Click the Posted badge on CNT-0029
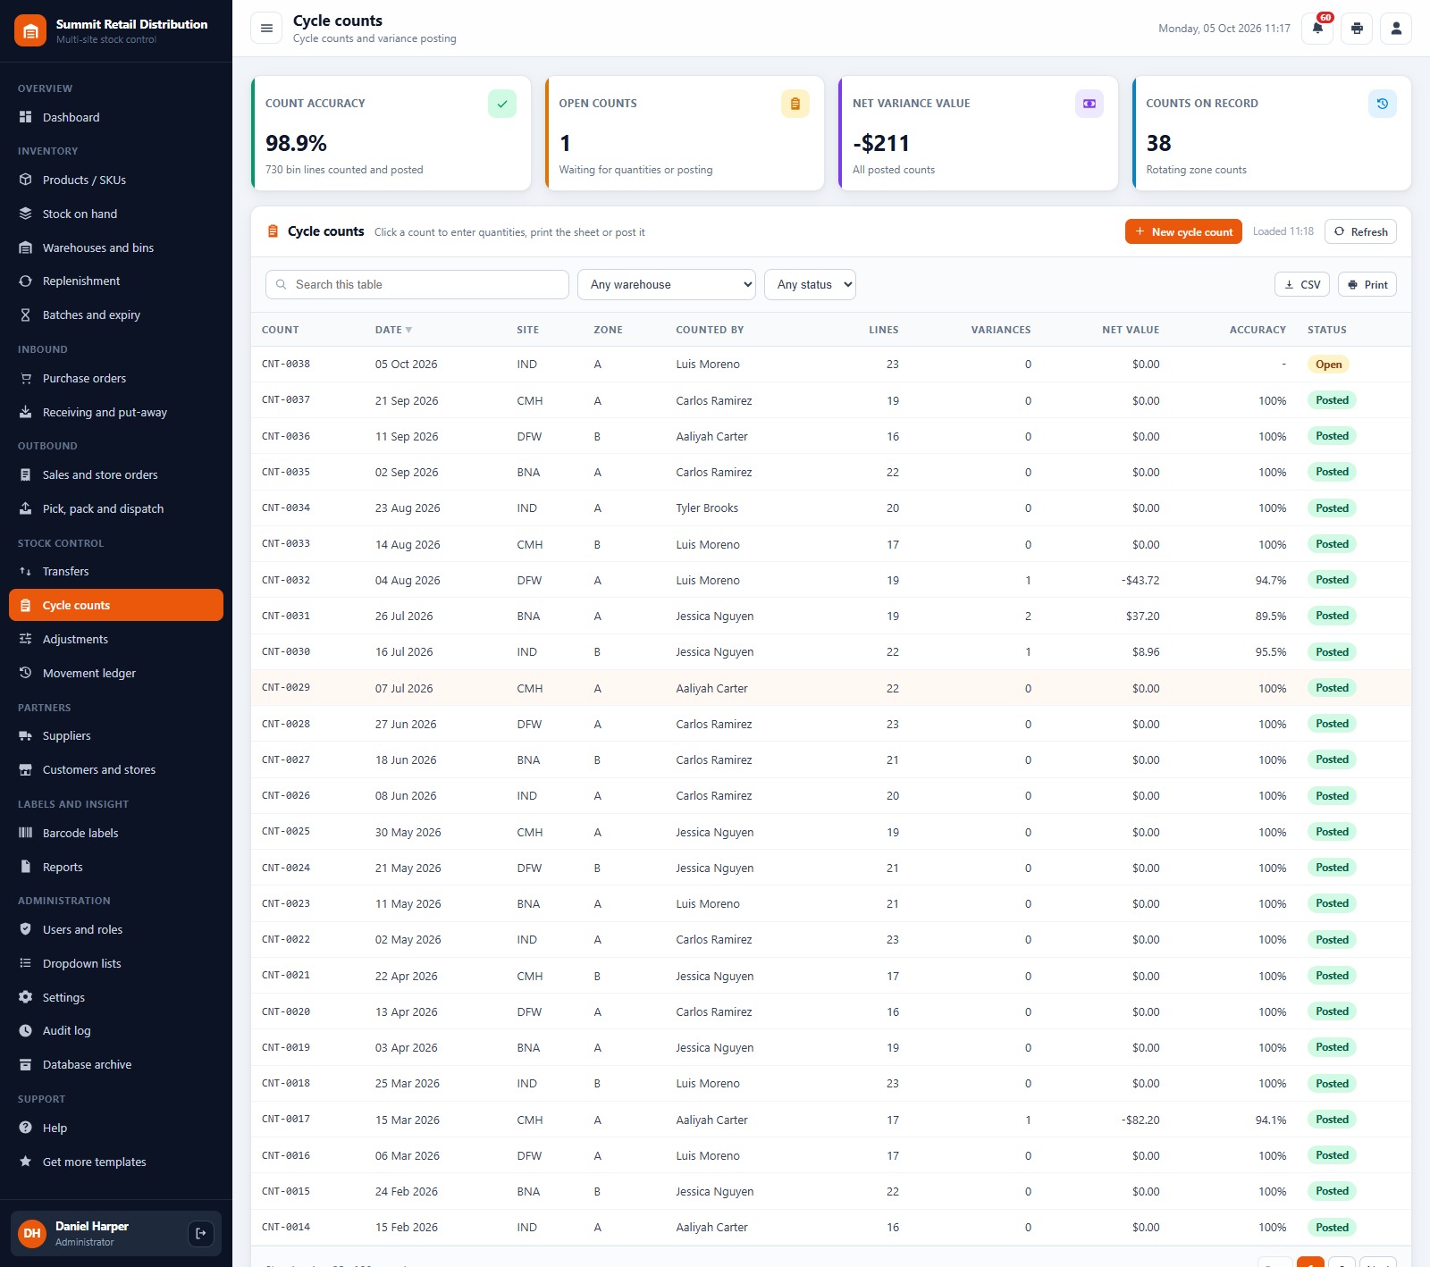This screenshot has height=1267, width=1430. click(x=1332, y=688)
